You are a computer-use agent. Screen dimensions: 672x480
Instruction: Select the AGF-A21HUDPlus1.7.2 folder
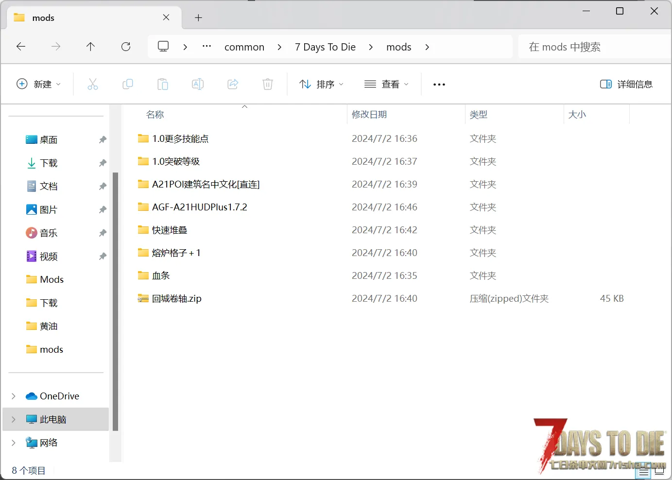pos(200,207)
